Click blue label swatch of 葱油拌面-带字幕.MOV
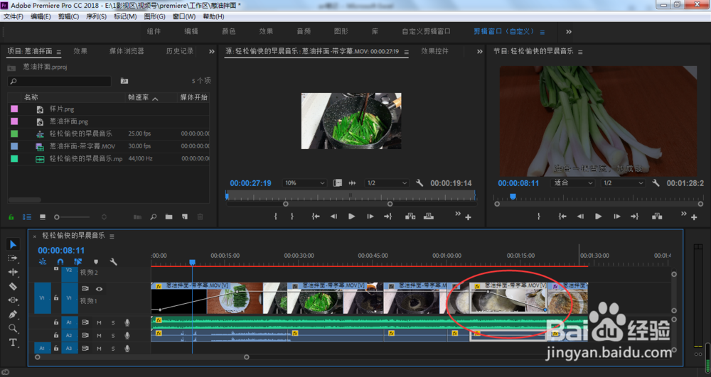 tap(14, 146)
